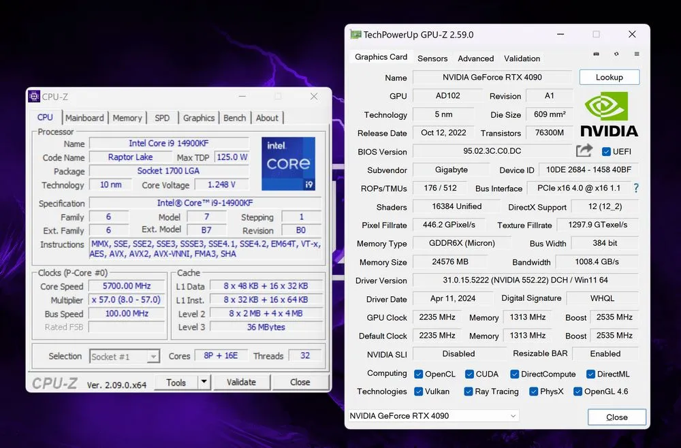Click the Max TDP value 125.0 W

[232, 157]
